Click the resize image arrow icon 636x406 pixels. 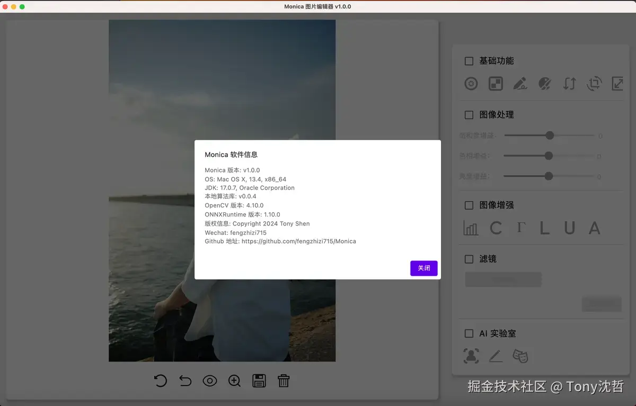(x=617, y=84)
